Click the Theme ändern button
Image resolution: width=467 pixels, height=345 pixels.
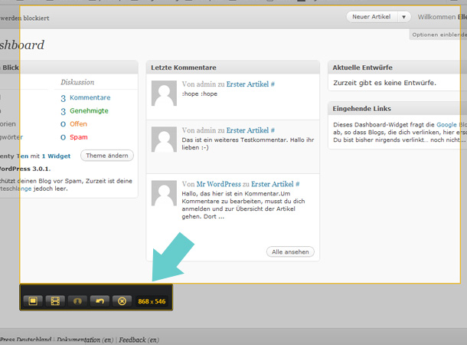[x=107, y=156]
